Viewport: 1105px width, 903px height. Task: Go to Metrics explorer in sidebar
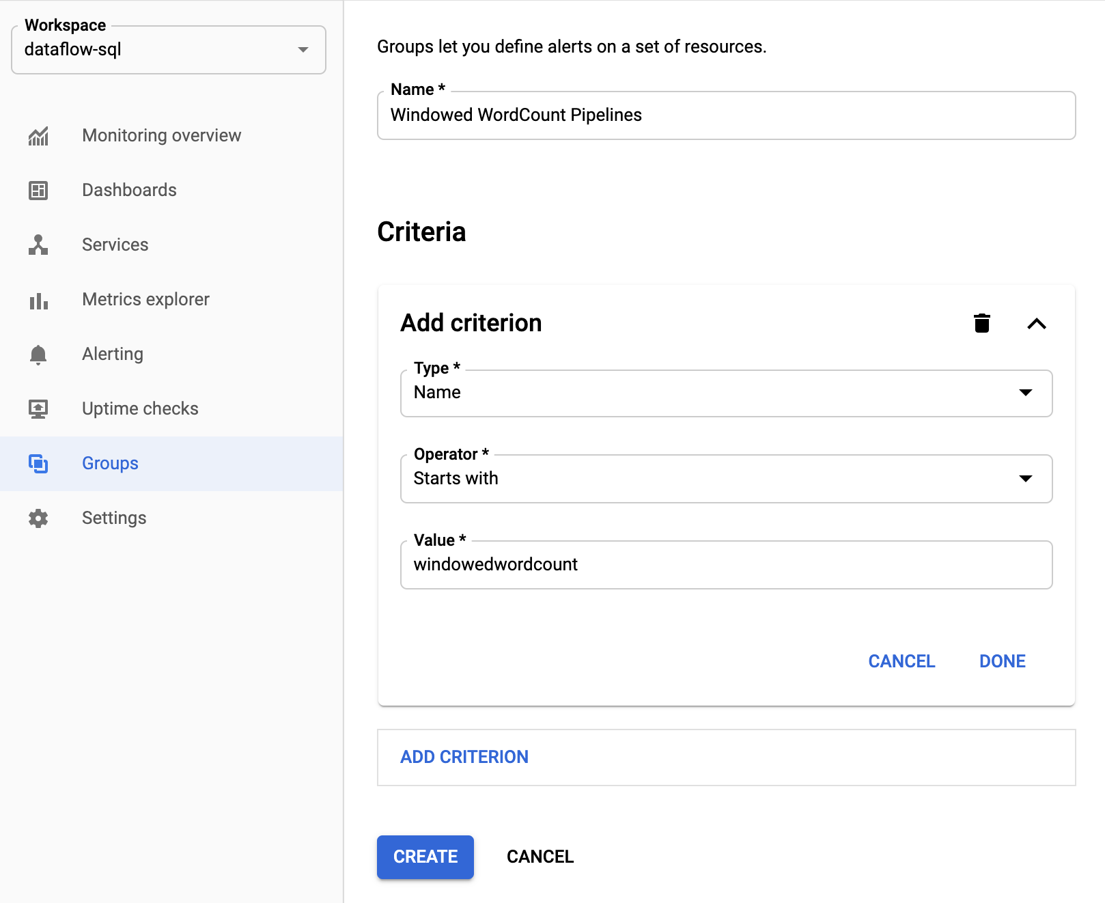click(x=145, y=300)
